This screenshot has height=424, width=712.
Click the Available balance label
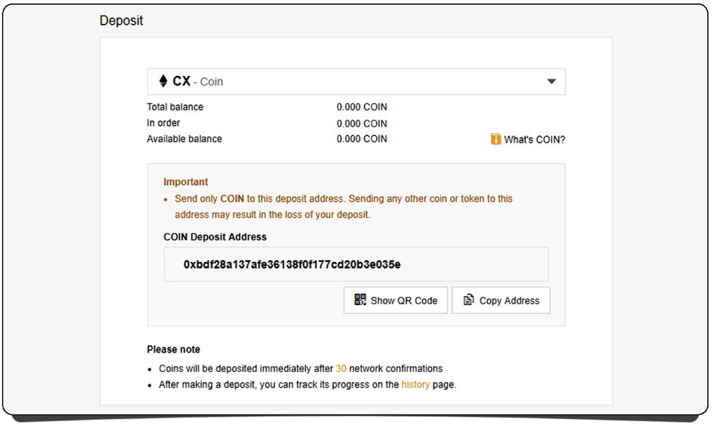pyautogui.click(x=184, y=139)
